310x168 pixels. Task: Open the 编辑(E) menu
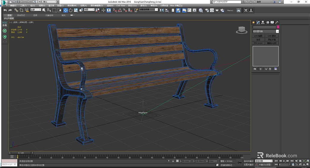click(x=13, y=6)
